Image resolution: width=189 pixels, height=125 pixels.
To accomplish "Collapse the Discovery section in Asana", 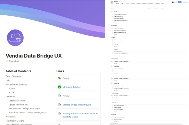I will coord(112,26).
